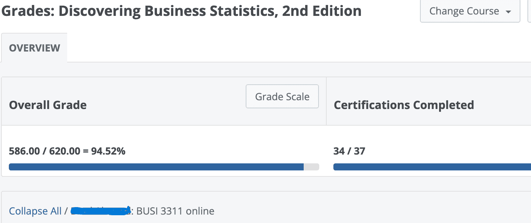
Task: Switch to the Overview tab
Action: pyautogui.click(x=34, y=48)
